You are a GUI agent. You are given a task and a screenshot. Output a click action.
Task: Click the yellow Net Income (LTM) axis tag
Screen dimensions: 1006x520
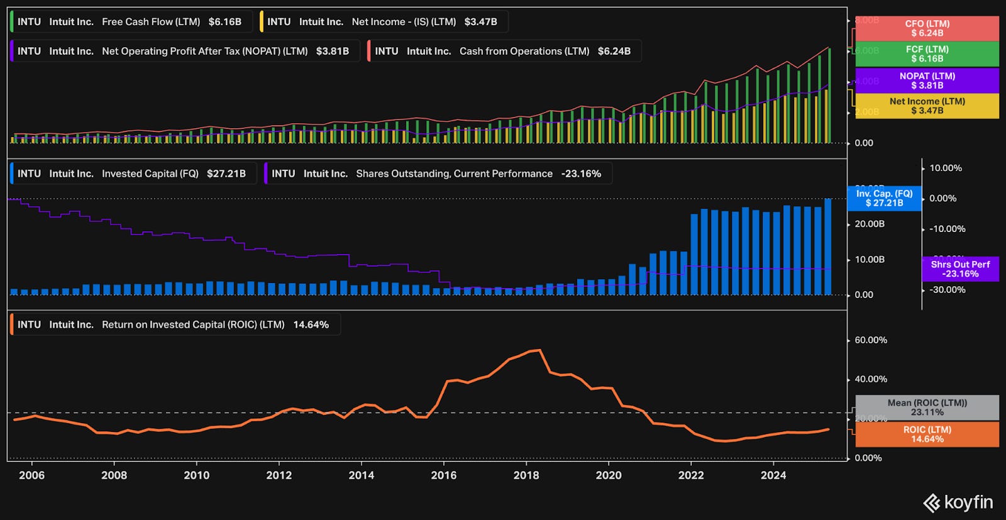[927, 106]
